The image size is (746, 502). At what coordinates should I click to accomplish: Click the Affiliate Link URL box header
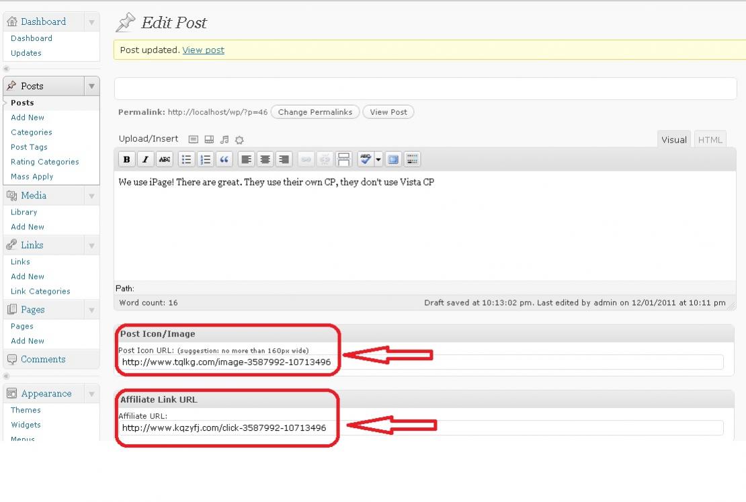click(424, 399)
